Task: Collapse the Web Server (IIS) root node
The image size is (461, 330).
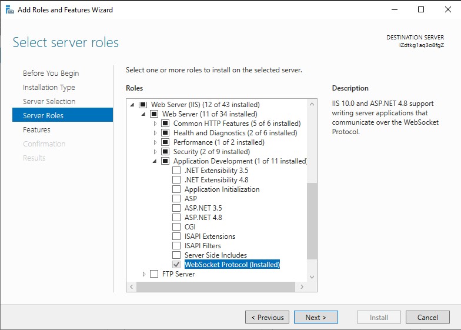Action: (132, 105)
